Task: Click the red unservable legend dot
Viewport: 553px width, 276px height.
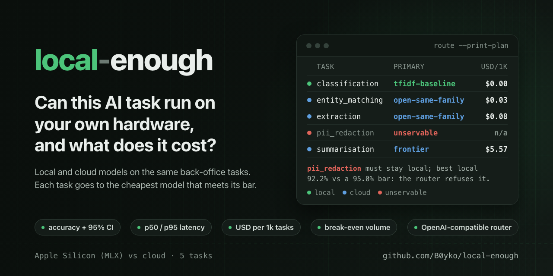Action: tap(380, 193)
